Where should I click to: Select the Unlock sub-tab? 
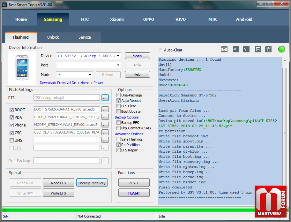tap(53, 37)
